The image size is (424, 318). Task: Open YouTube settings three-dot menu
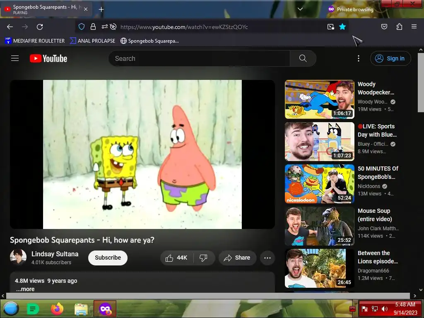pos(358,58)
